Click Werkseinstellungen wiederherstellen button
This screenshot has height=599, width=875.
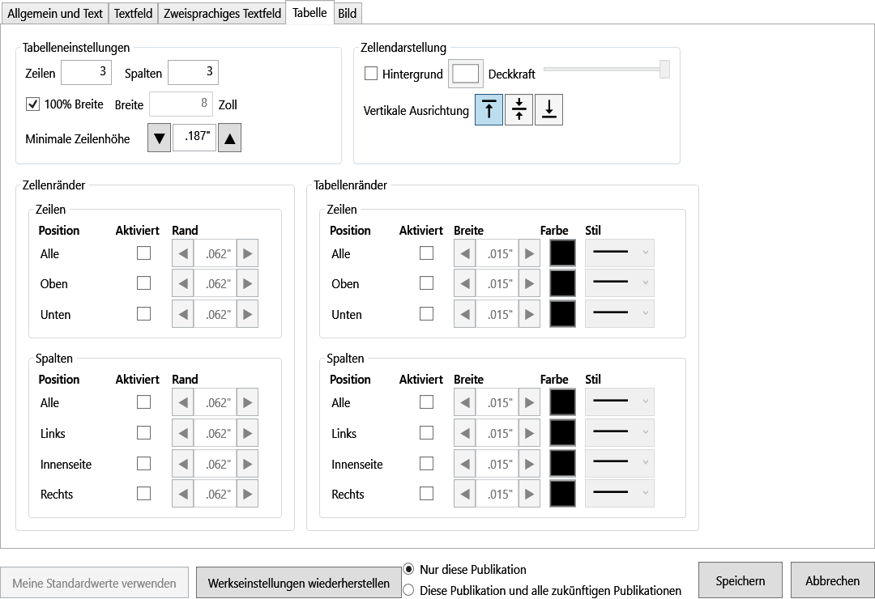(x=298, y=583)
